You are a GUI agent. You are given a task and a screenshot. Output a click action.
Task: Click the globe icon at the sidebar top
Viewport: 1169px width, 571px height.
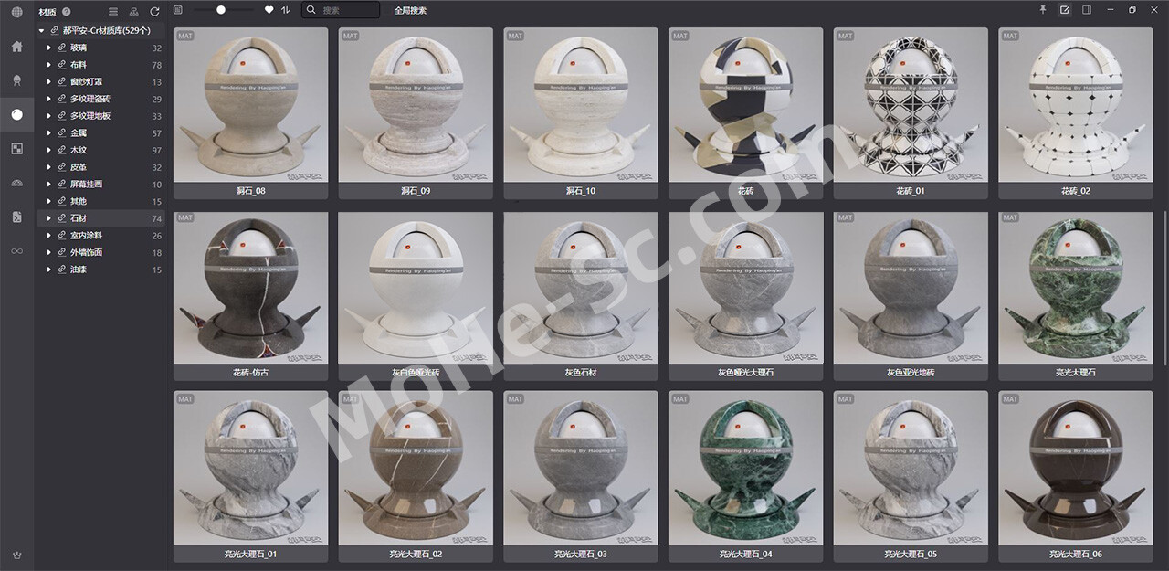(16, 12)
